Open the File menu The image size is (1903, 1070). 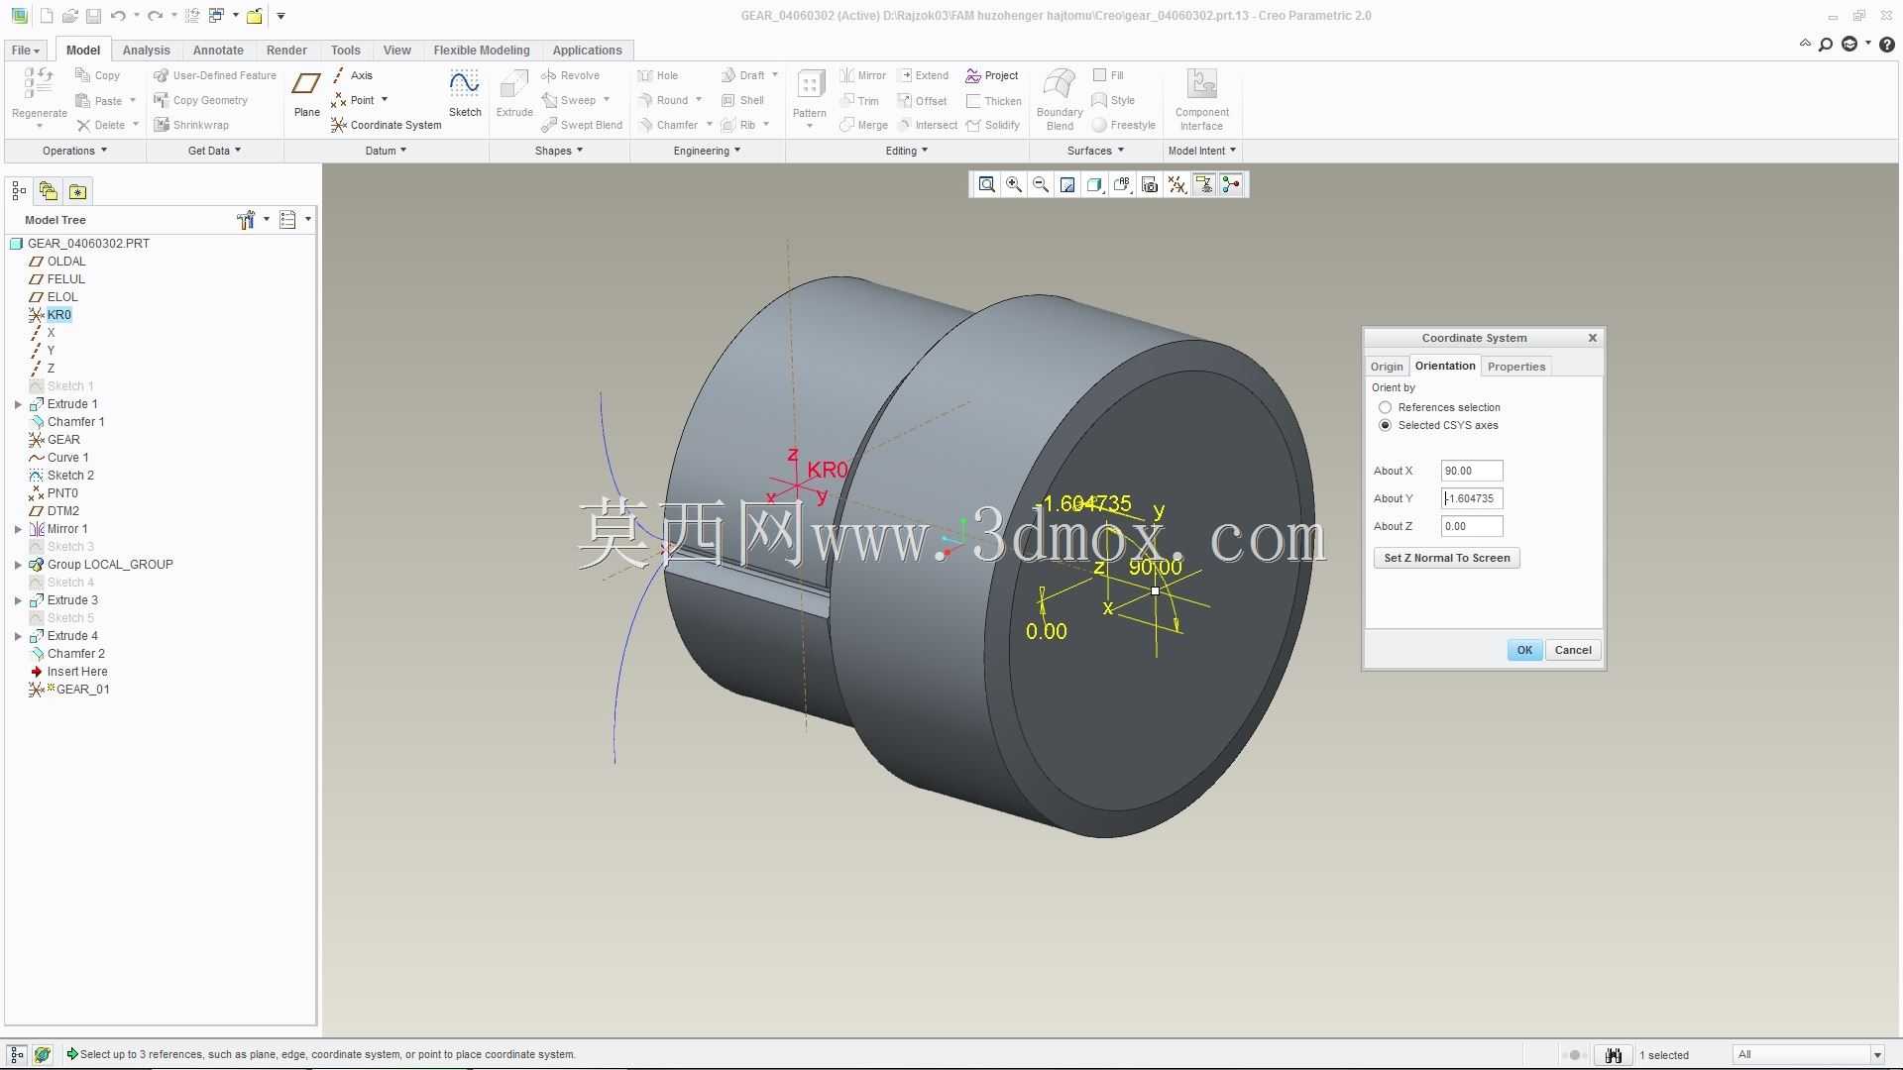[25, 51]
